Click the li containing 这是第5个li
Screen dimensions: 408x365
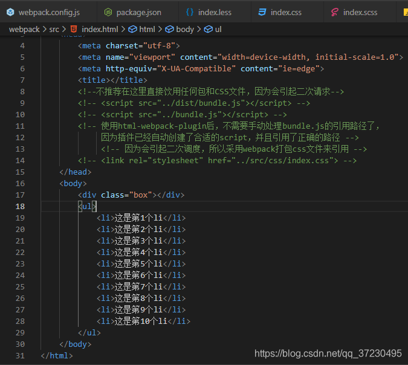pyautogui.click(x=141, y=264)
